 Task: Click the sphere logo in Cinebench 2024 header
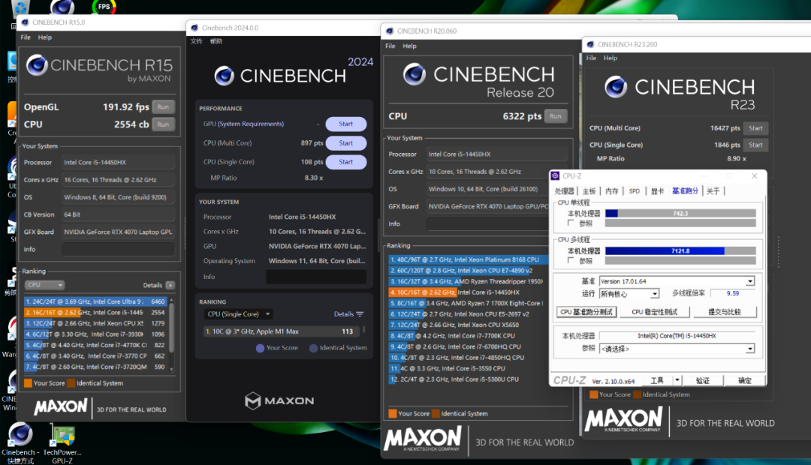tap(225, 76)
